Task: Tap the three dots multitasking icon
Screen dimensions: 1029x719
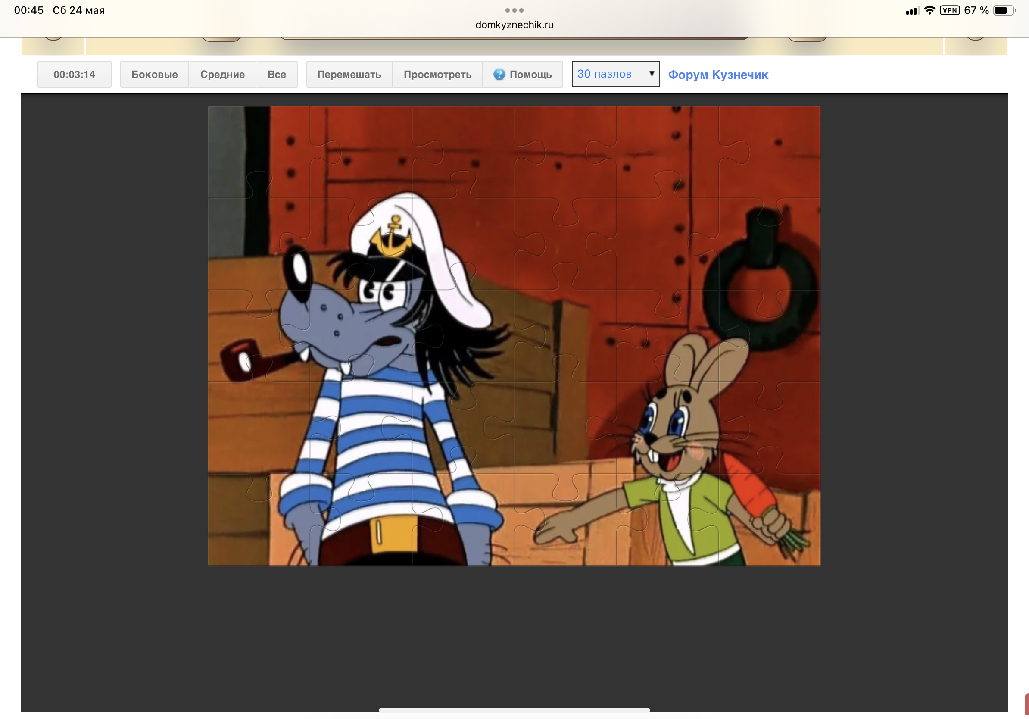Action: coord(514,10)
